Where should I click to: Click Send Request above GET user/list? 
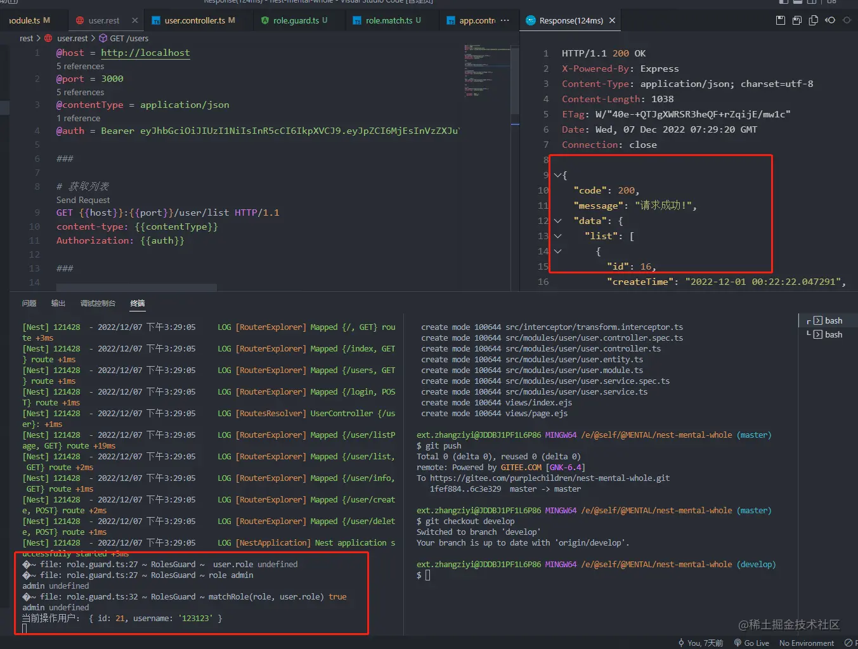pos(83,200)
